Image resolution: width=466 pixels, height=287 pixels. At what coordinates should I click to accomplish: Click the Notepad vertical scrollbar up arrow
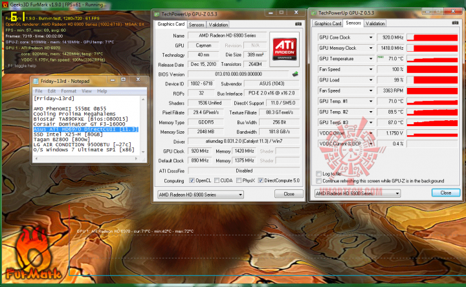143,99
